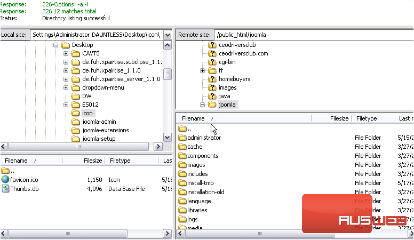Sort remote files by Filename column
This screenshot has width=414, height=240.
[x=193, y=118]
